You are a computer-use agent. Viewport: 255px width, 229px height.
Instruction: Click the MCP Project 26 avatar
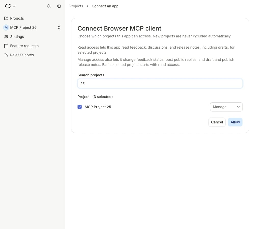(6, 27)
